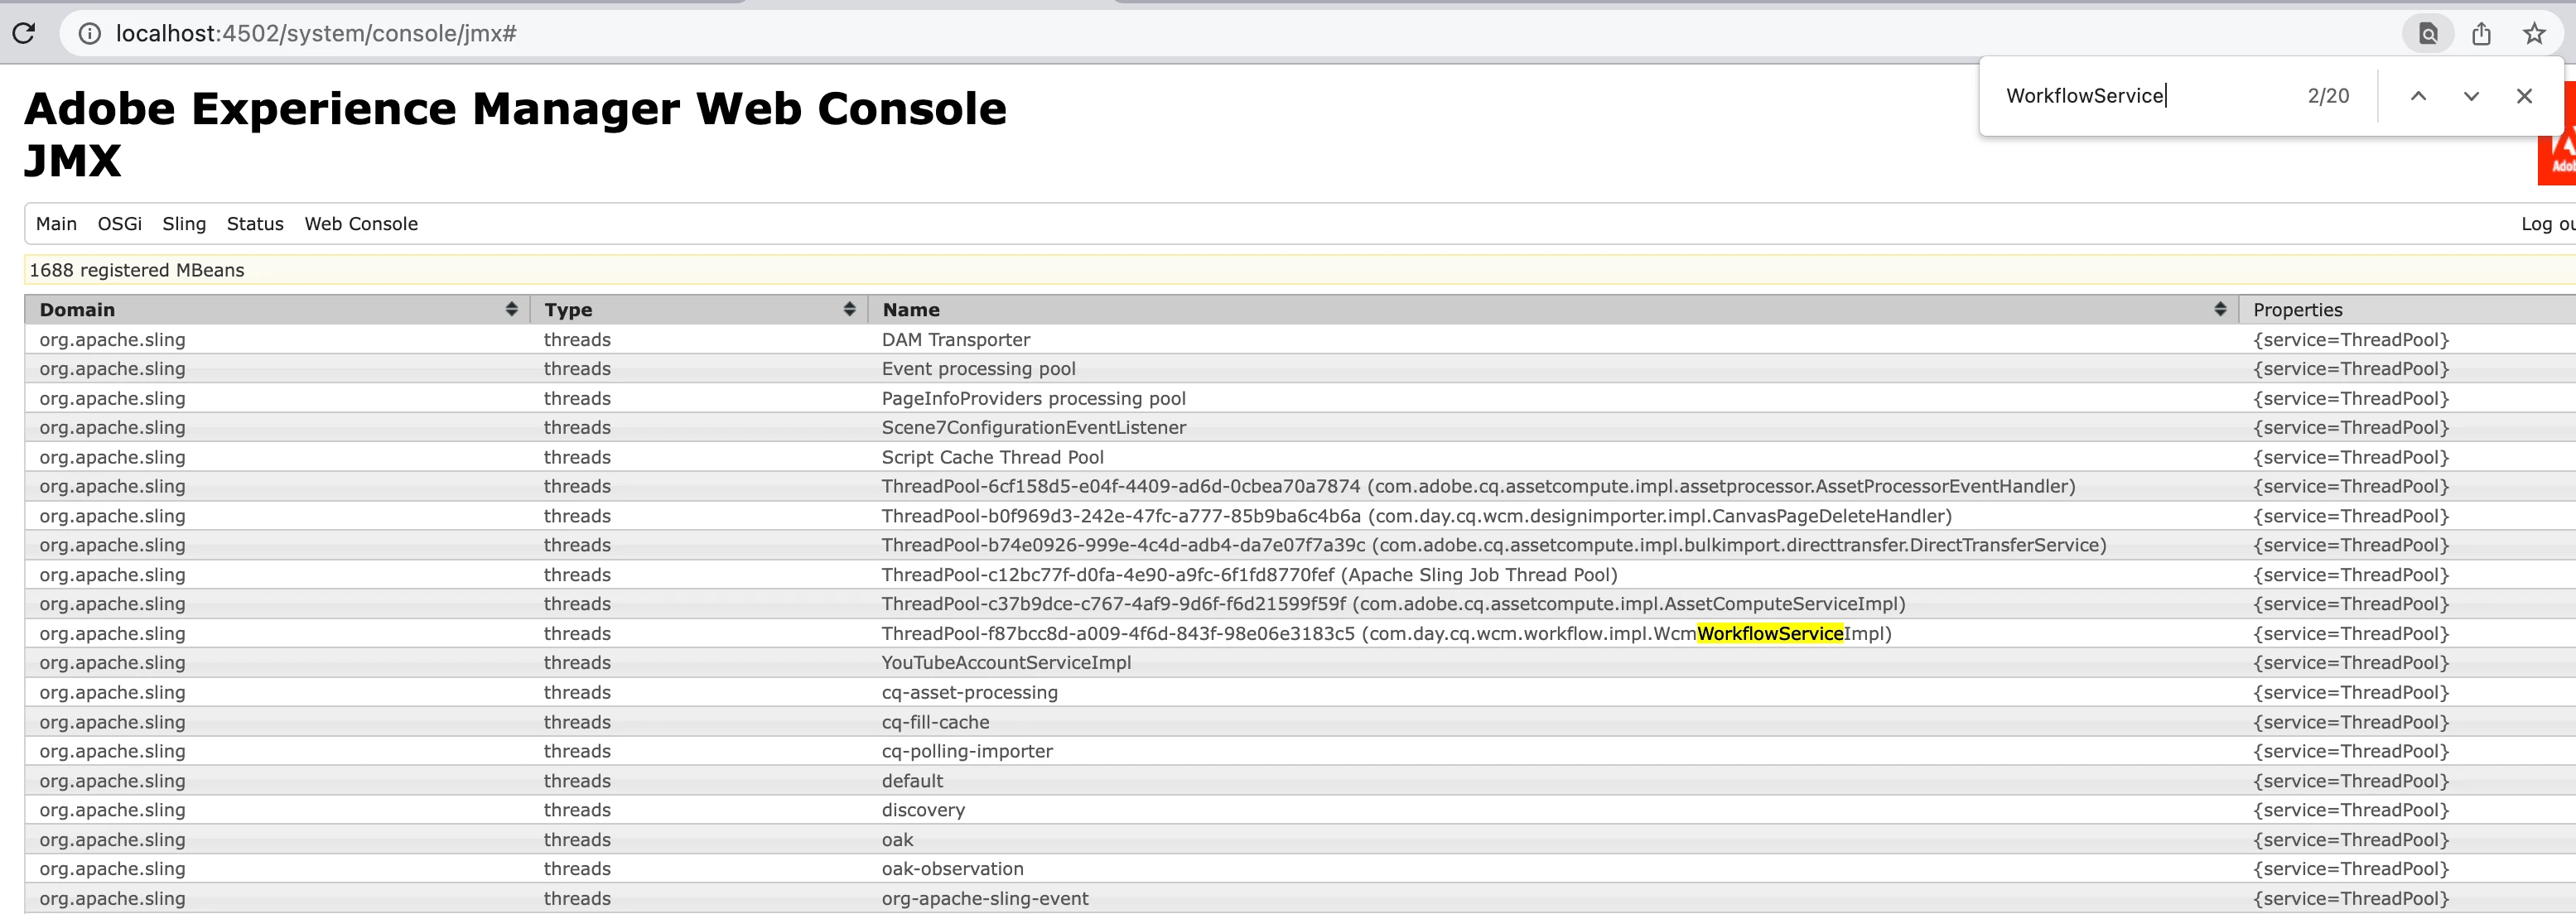Viewport: 2576px width, 914px height.
Task: Go to next find match with down arrow
Action: (2471, 96)
